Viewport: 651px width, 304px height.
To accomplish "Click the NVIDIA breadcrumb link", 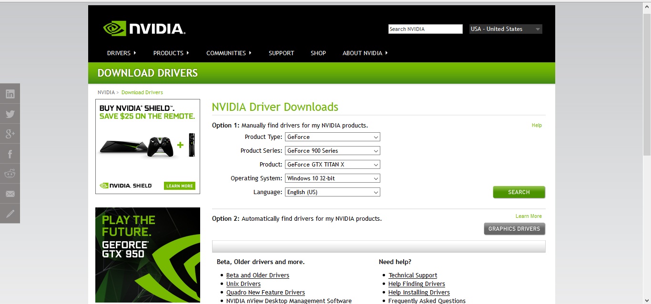I will pos(106,92).
